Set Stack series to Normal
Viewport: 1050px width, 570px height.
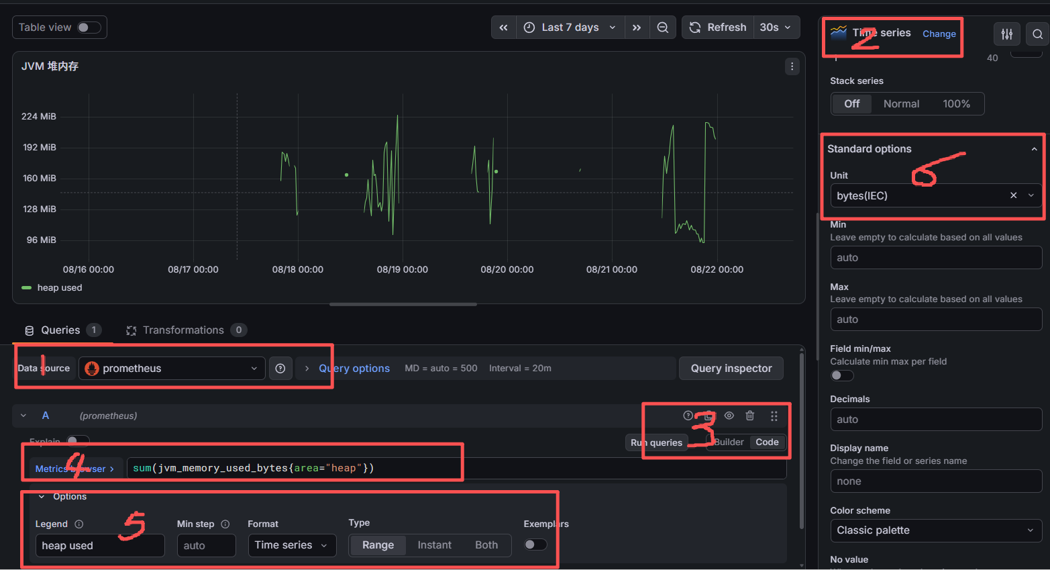pyautogui.click(x=901, y=104)
